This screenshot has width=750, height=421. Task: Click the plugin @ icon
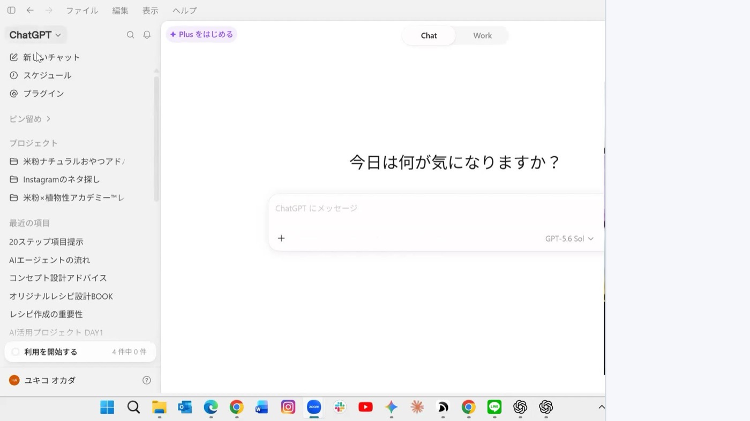tap(14, 94)
